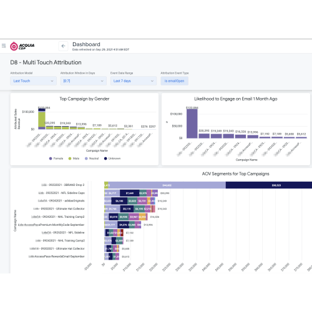
Task: Click the Dashboard page title
Action: tap(86, 44)
